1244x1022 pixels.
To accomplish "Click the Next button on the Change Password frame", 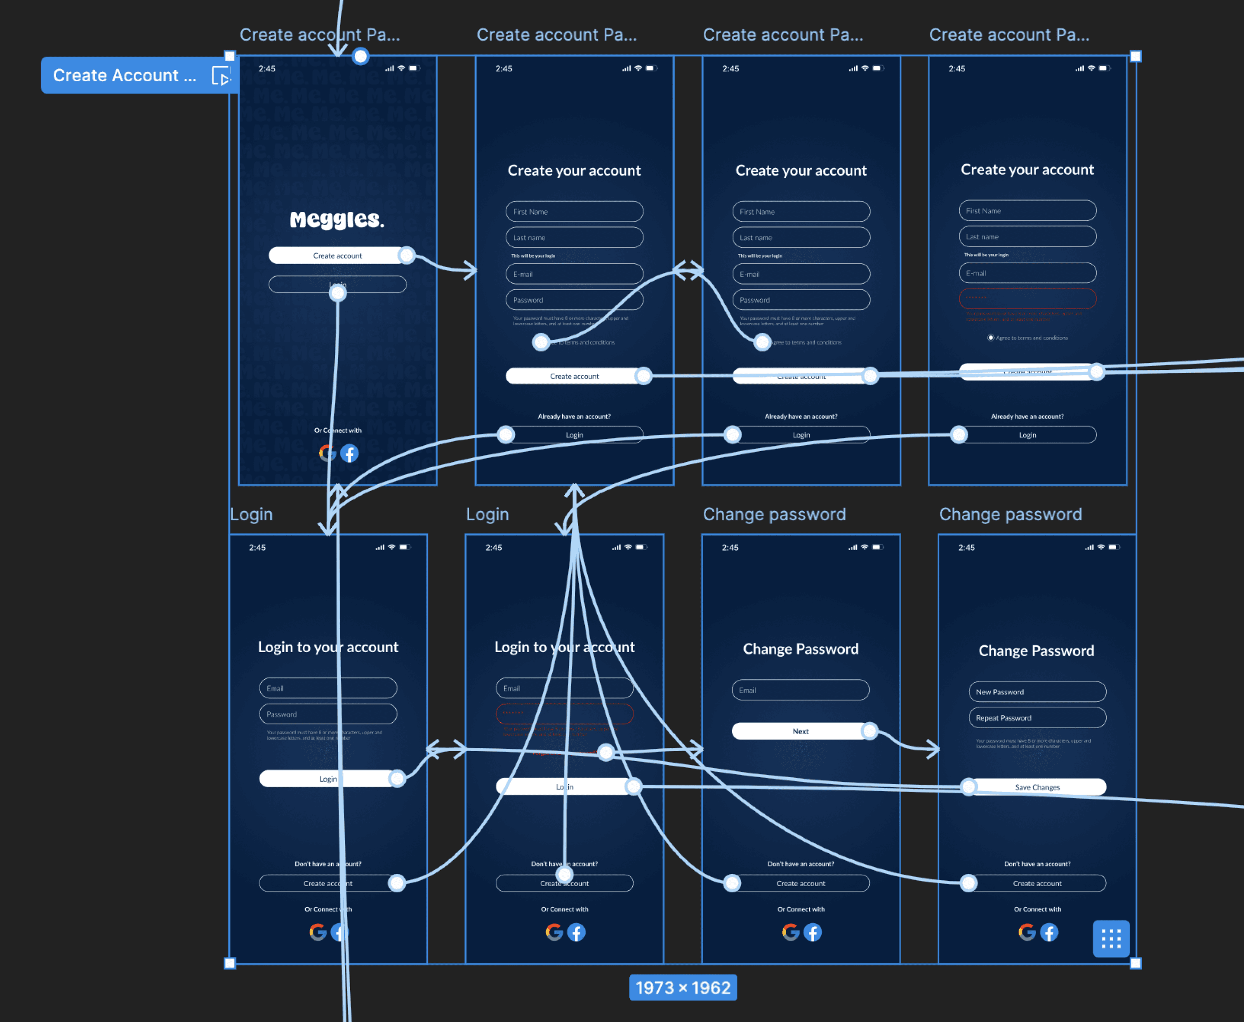I will (x=800, y=731).
